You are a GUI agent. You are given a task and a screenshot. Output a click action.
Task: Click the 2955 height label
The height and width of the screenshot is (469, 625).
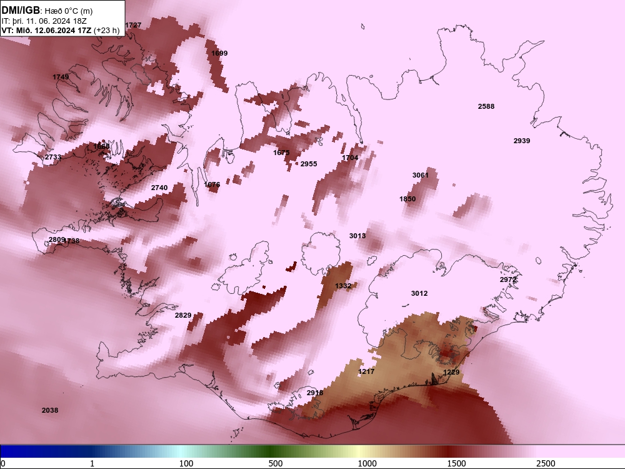[309, 164]
